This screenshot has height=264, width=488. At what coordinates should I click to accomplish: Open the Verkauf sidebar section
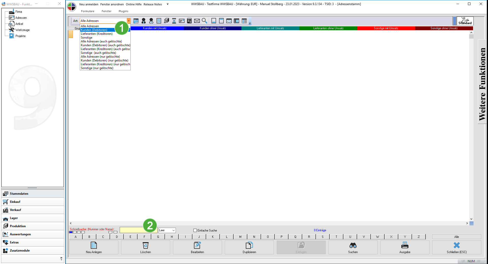33,210
